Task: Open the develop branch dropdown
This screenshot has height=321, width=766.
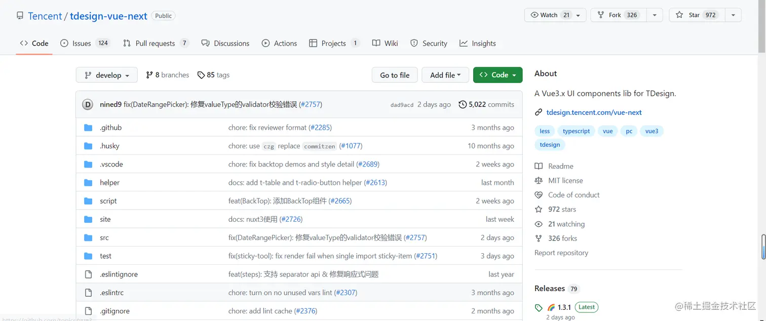Action: 106,75
